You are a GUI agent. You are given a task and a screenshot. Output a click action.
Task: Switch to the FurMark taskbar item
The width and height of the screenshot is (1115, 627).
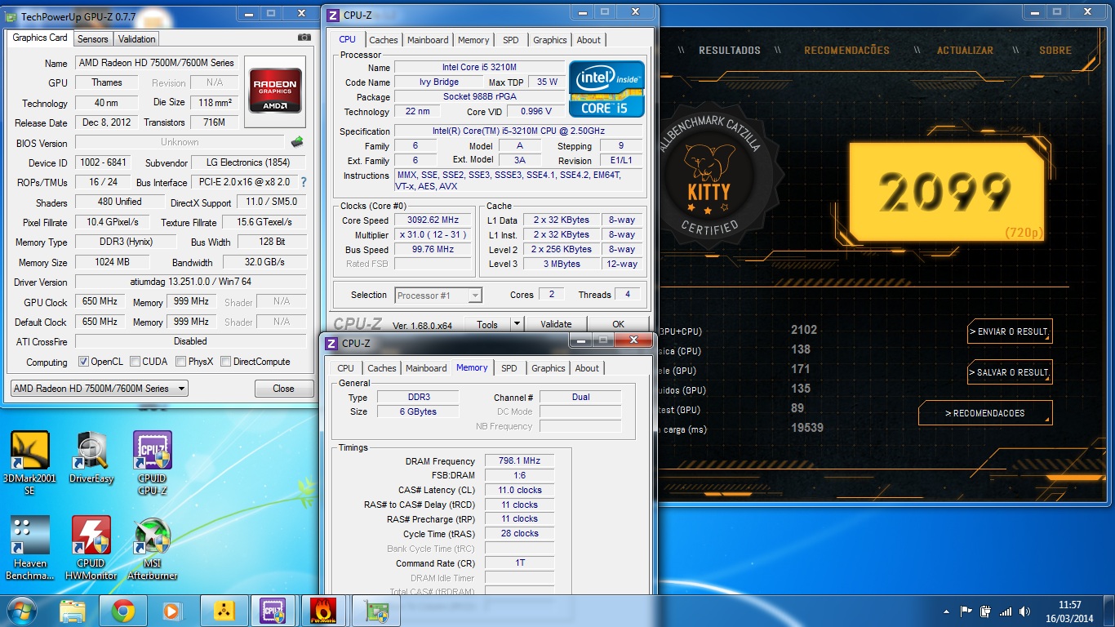click(x=324, y=611)
